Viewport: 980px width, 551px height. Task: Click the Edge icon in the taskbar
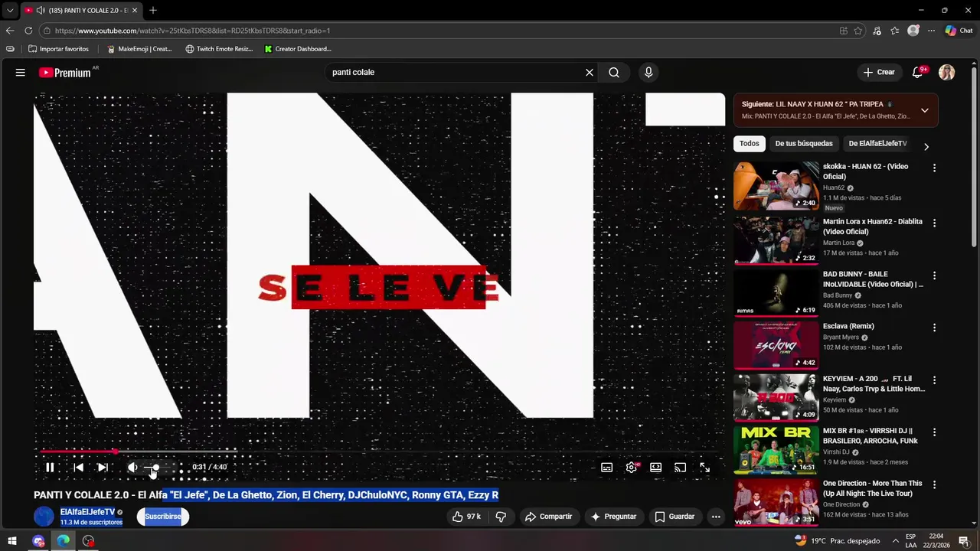[x=64, y=541]
